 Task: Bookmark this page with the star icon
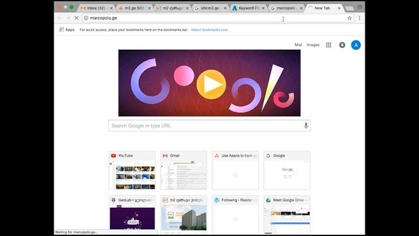point(349,18)
